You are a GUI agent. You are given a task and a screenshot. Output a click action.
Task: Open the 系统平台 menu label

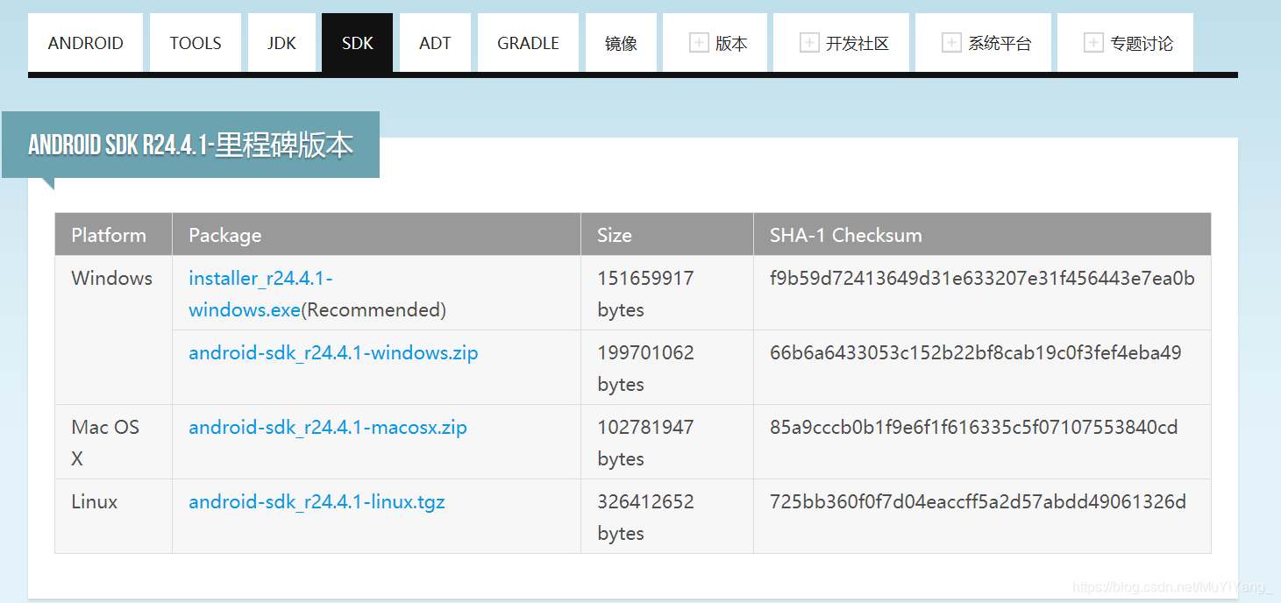click(1000, 43)
